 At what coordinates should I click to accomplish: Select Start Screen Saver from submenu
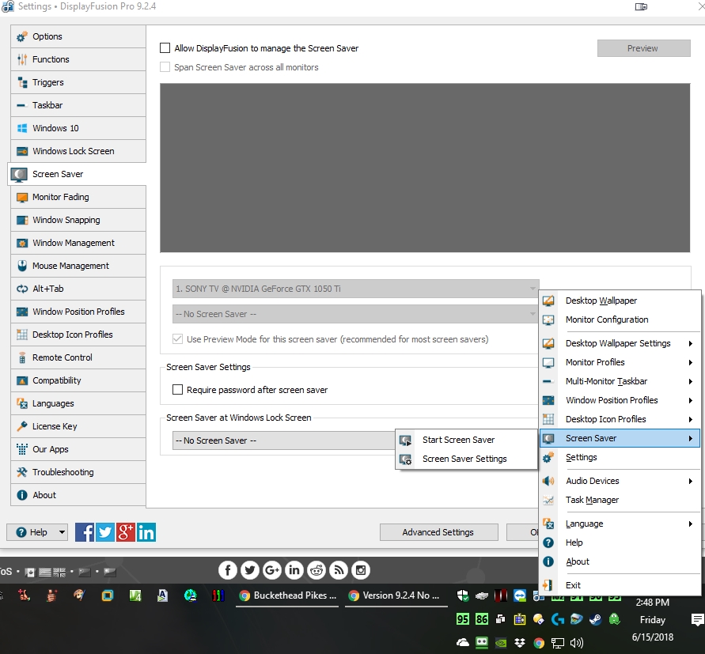pyautogui.click(x=458, y=440)
